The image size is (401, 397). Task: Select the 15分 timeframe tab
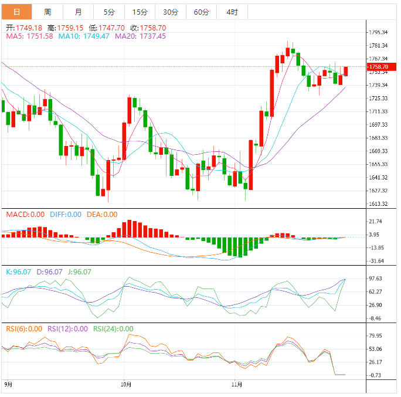tap(140, 12)
